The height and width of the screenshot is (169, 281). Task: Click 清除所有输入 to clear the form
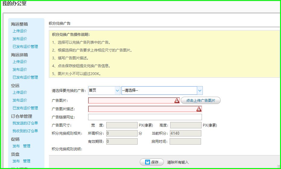(x=178, y=162)
